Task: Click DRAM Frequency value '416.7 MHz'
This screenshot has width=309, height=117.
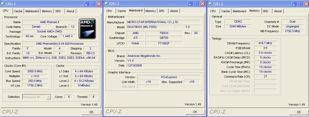Action: [x=266, y=43]
